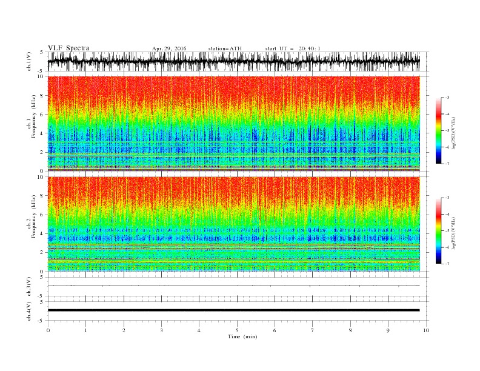
Task: Click inside the ch.2 spectrogram panel
Action: pos(234,224)
